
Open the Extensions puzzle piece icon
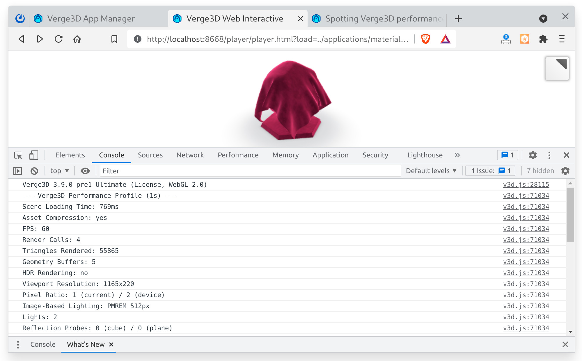coord(543,39)
